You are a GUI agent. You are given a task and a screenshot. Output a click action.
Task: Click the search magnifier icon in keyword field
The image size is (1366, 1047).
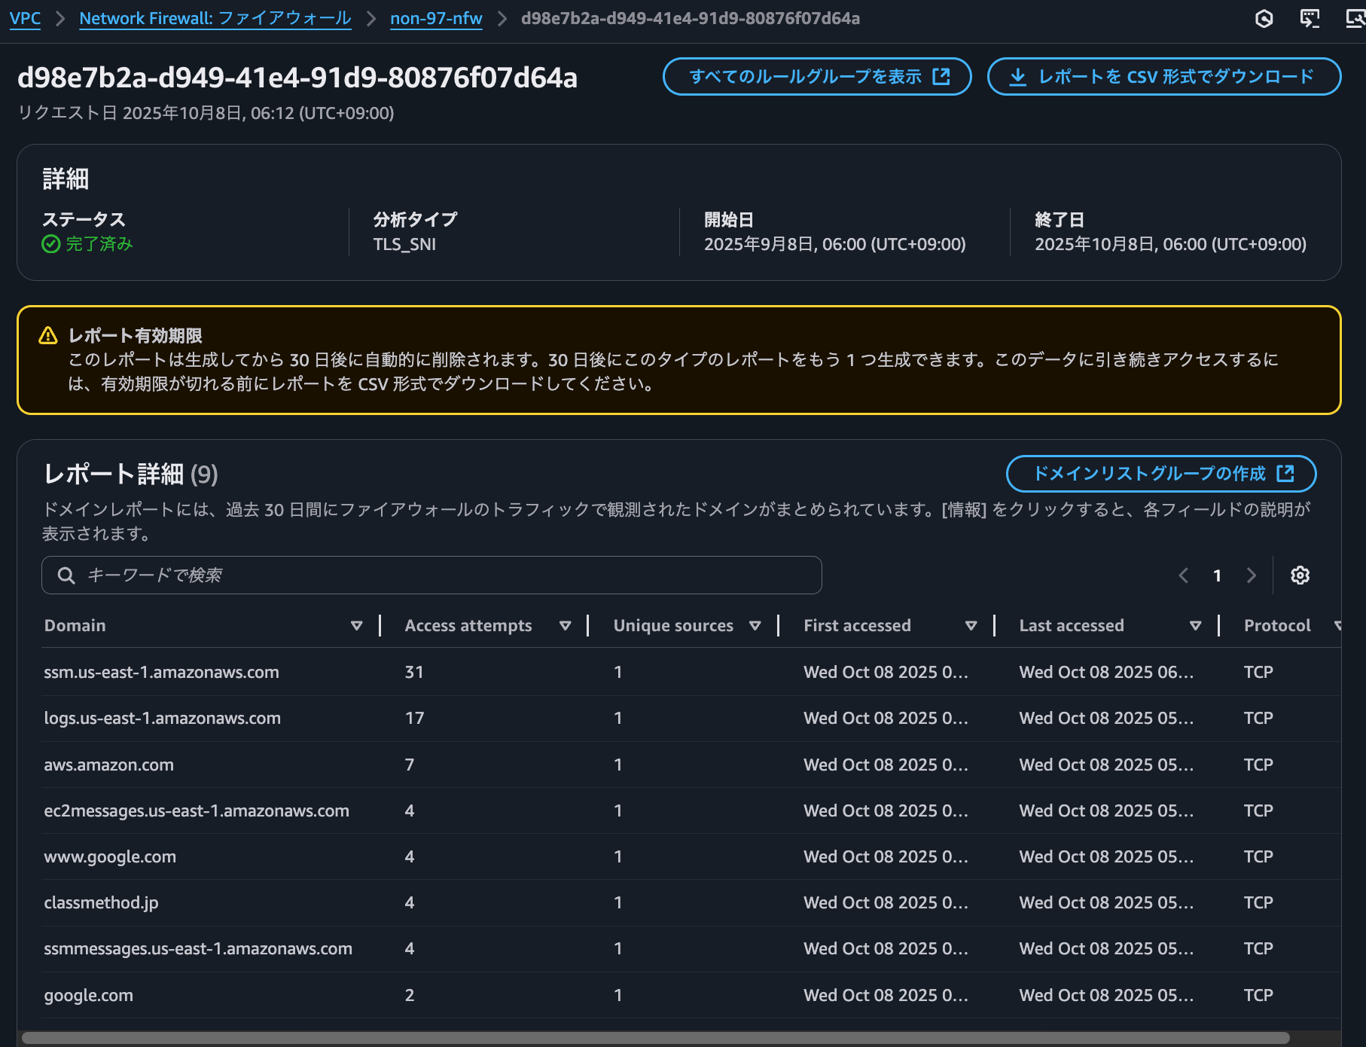tap(66, 575)
